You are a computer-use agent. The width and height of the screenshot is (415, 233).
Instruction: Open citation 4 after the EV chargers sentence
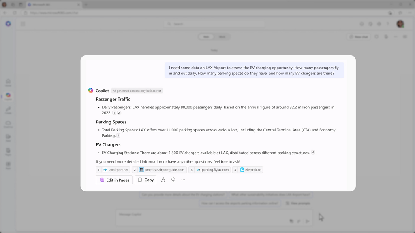pyautogui.click(x=313, y=153)
